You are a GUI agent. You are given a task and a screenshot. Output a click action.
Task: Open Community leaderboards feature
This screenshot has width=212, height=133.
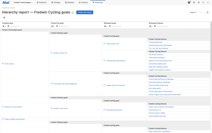tap(157, 64)
